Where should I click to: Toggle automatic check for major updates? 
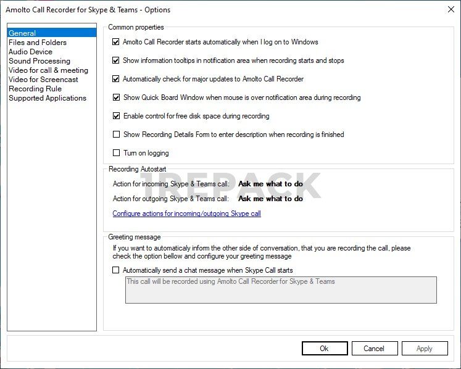[x=116, y=79]
